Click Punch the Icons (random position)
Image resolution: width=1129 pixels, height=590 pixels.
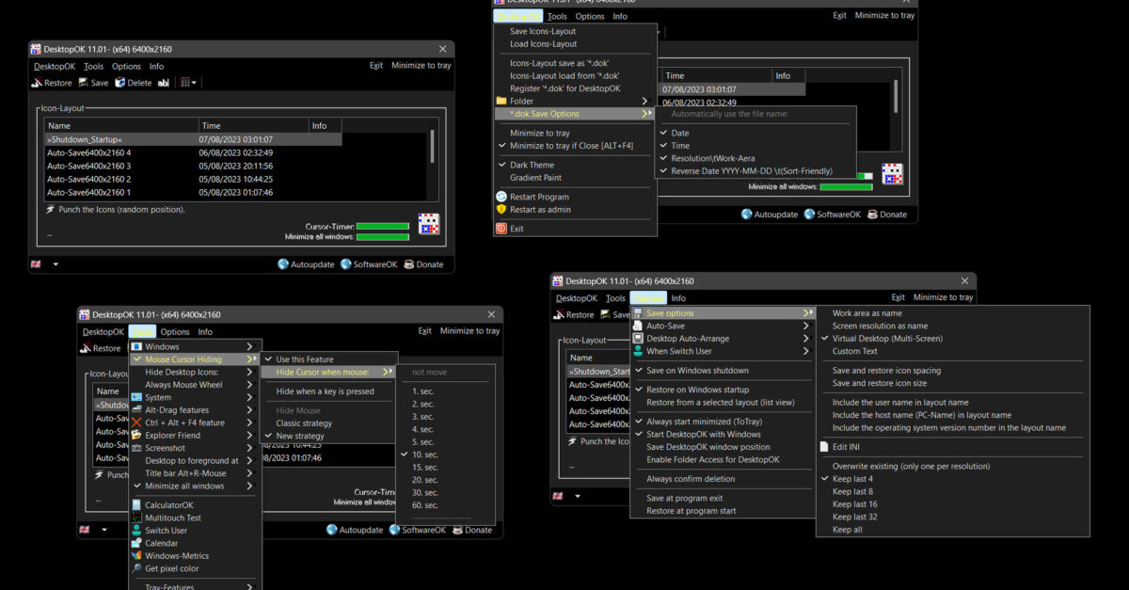click(x=121, y=209)
